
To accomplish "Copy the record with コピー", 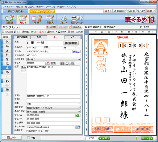I will [x=35, y=32].
